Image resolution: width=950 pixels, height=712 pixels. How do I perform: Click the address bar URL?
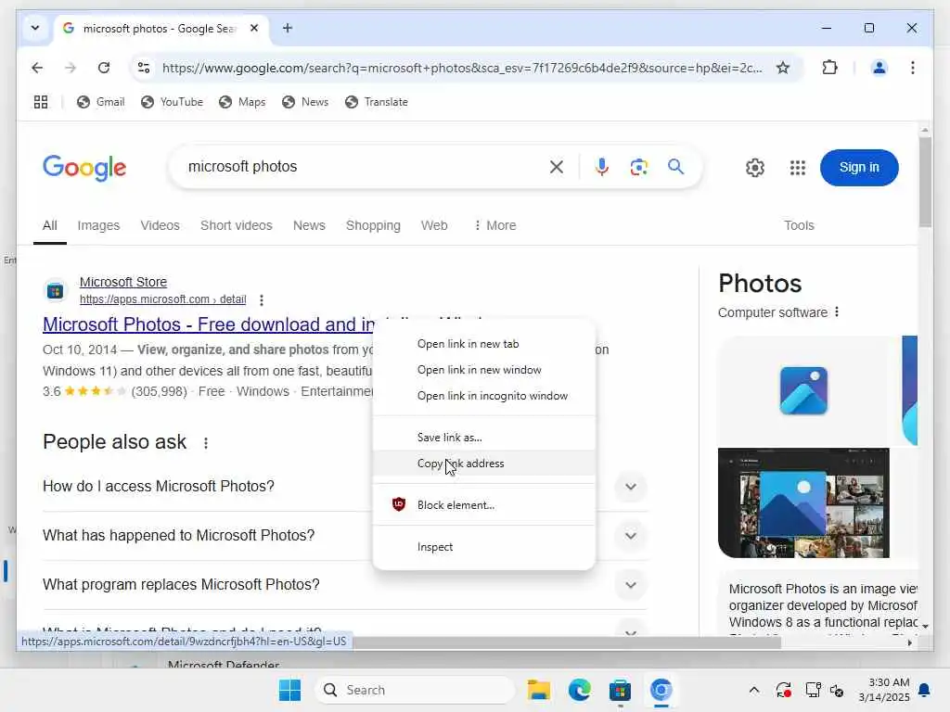[x=462, y=68]
